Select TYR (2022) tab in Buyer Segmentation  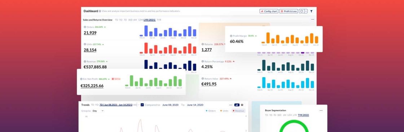click(x=303, y=115)
